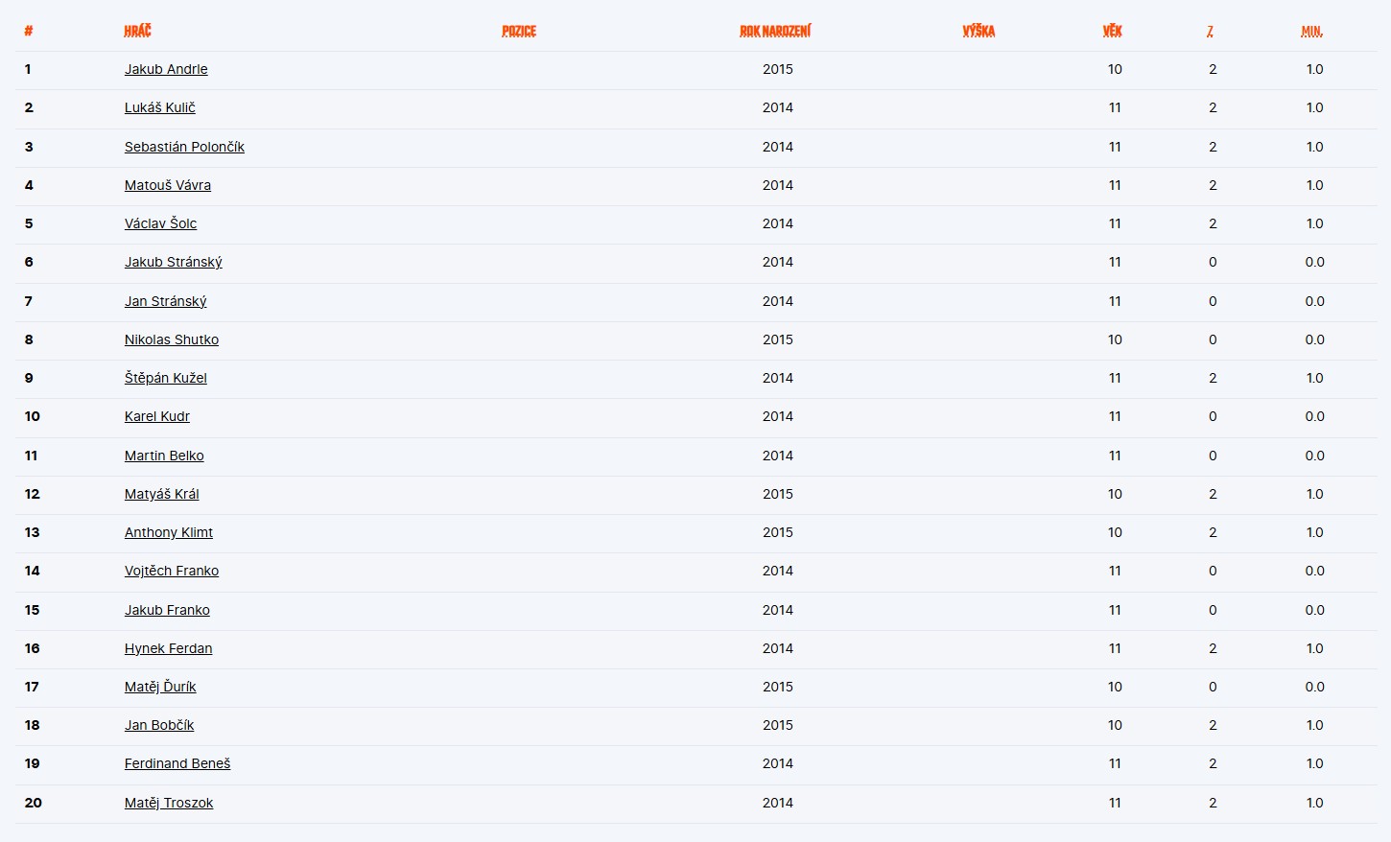Open Lukáš Kulič player link
This screenshot has width=1391, height=842.
coord(159,107)
